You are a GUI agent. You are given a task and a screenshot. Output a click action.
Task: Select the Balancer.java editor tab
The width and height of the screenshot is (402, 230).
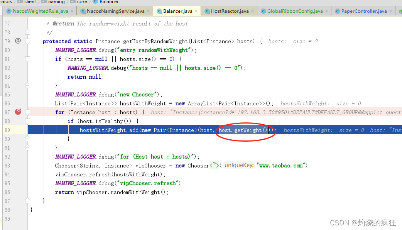point(178,11)
